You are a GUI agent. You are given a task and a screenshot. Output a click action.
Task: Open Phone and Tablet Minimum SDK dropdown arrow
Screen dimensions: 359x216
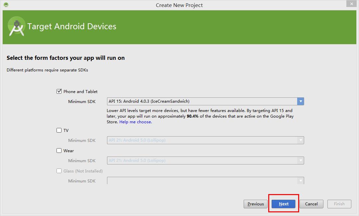300,101
